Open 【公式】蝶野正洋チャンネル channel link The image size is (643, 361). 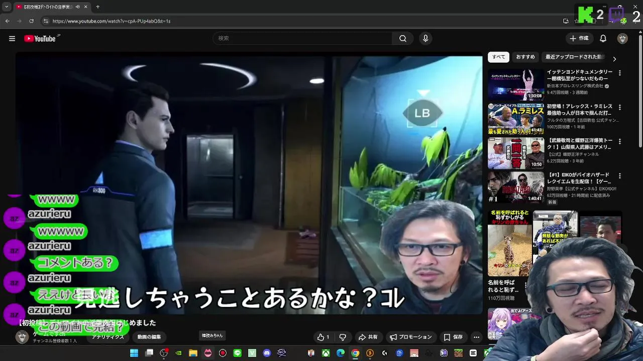pyautogui.click(x=573, y=154)
